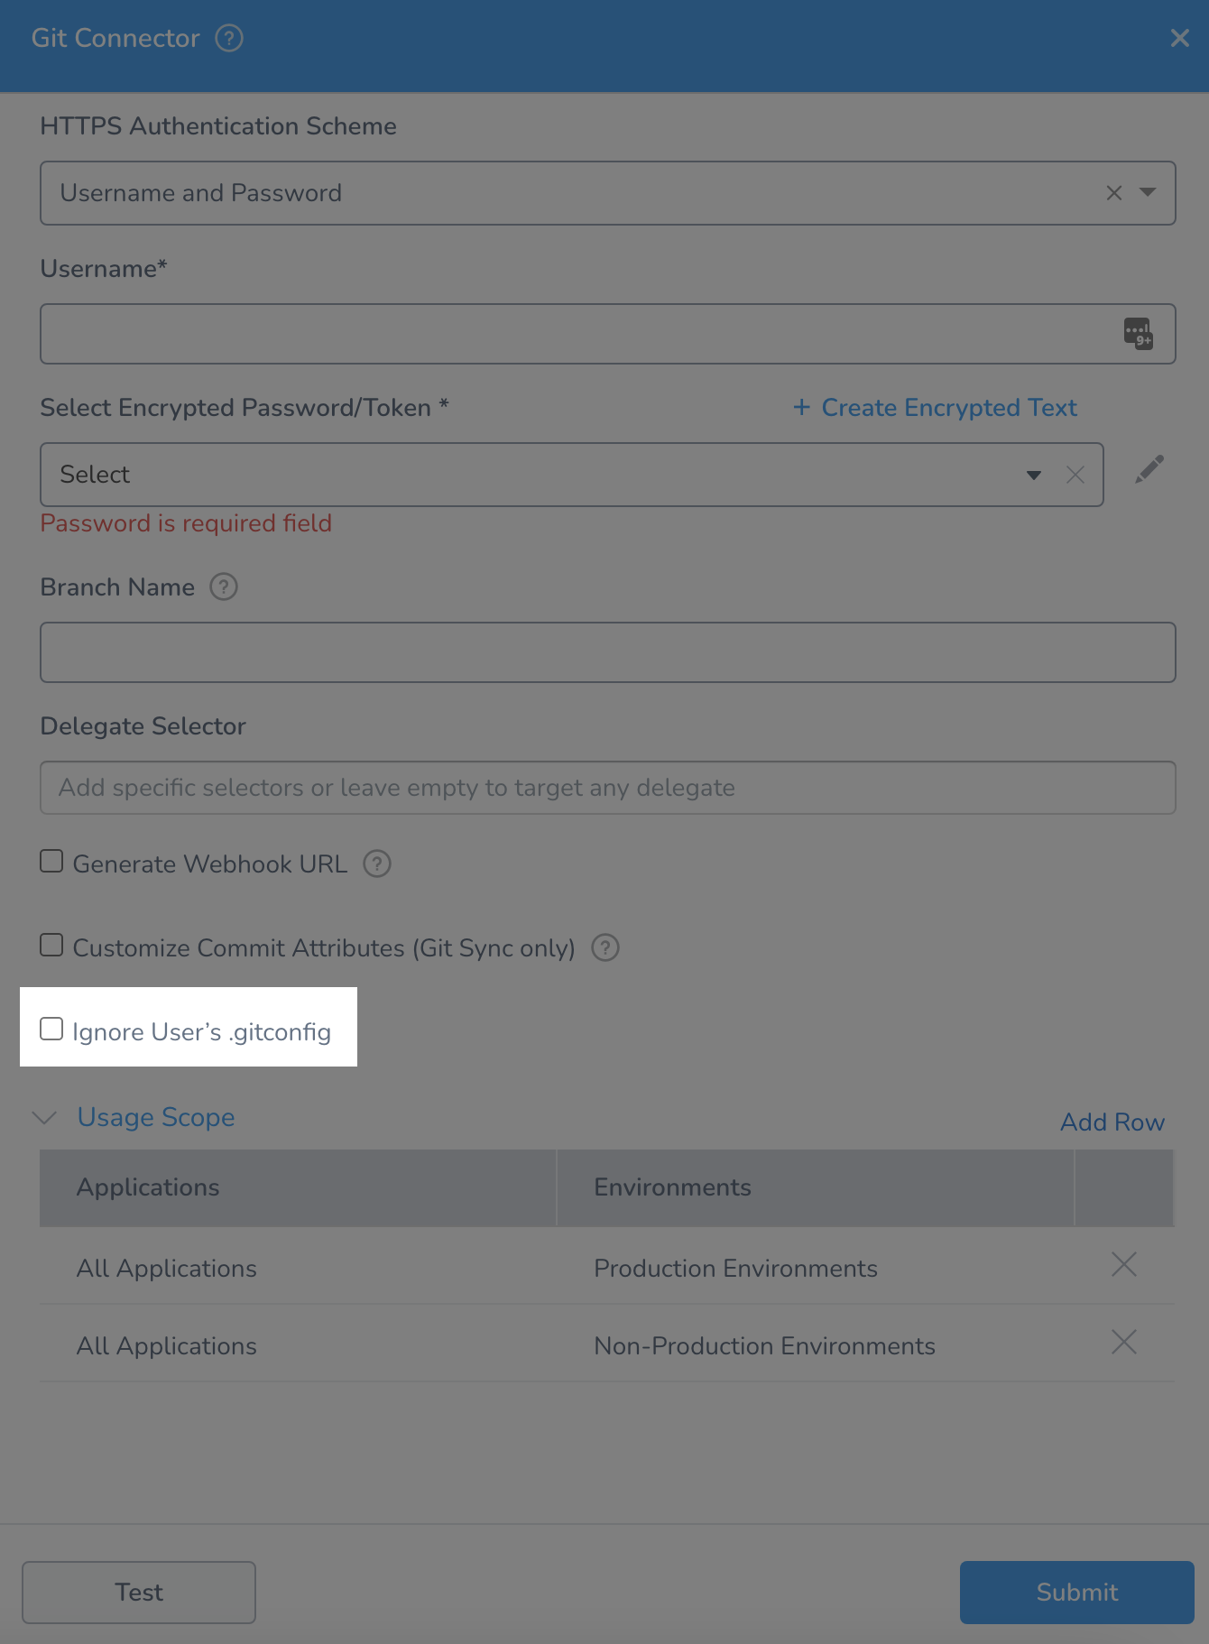Enable Generate Webhook URL checkbox
The width and height of the screenshot is (1209, 1644).
[51, 861]
